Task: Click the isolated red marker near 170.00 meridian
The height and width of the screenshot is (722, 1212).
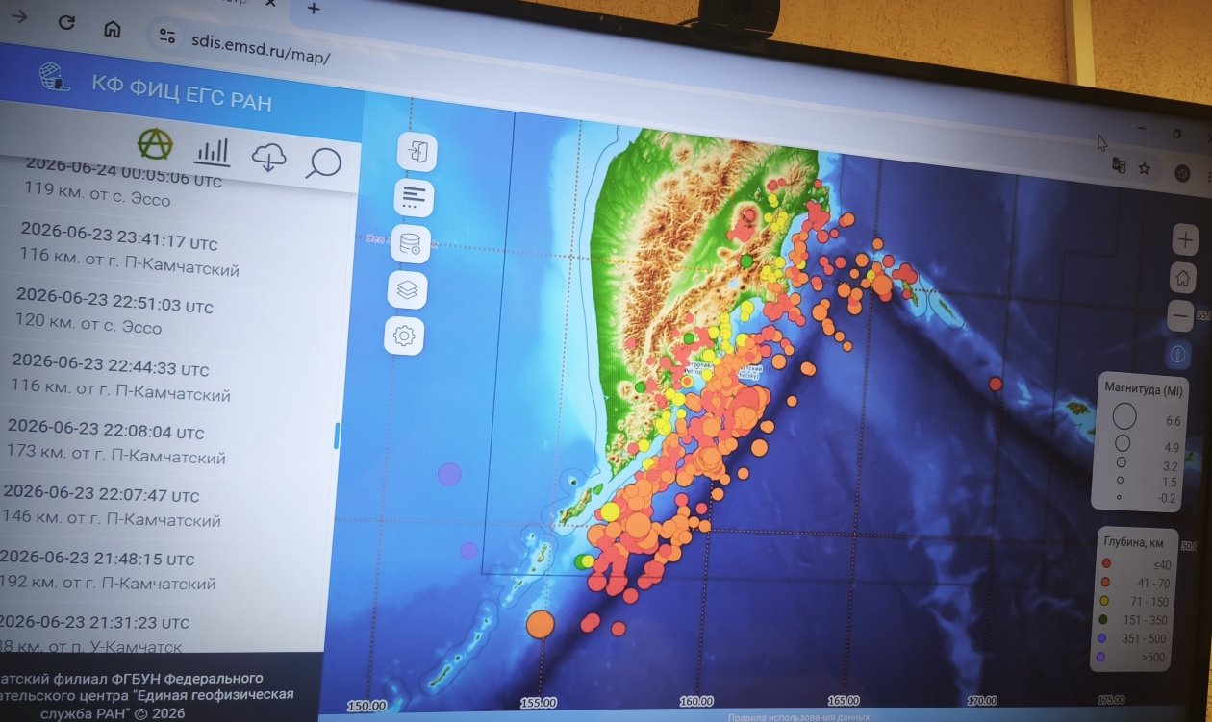Action: [x=996, y=384]
